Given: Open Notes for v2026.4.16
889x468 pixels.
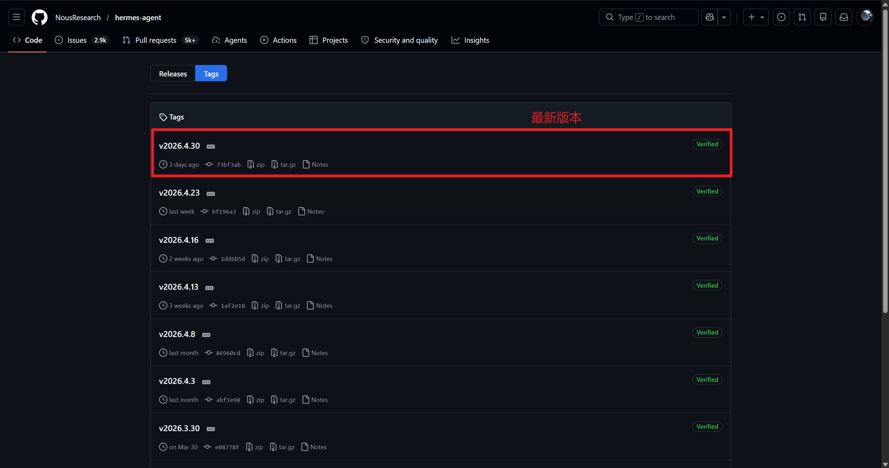Looking at the screenshot, I should click(x=320, y=259).
